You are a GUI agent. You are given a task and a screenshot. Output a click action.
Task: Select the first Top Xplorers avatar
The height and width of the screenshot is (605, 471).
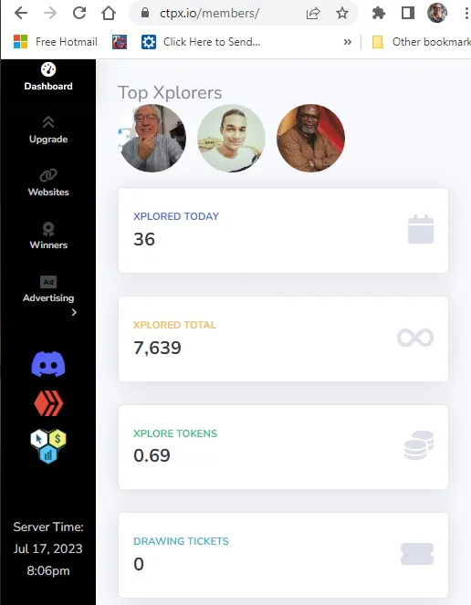tap(152, 138)
